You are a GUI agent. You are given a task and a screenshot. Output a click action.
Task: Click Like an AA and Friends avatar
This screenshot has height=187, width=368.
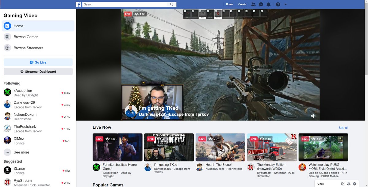tap(302, 167)
